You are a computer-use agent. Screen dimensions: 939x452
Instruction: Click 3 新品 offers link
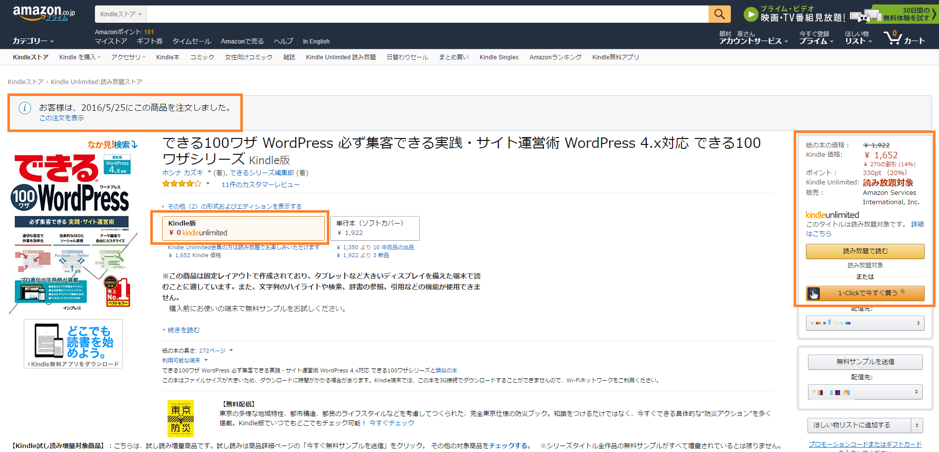[x=380, y=256]
